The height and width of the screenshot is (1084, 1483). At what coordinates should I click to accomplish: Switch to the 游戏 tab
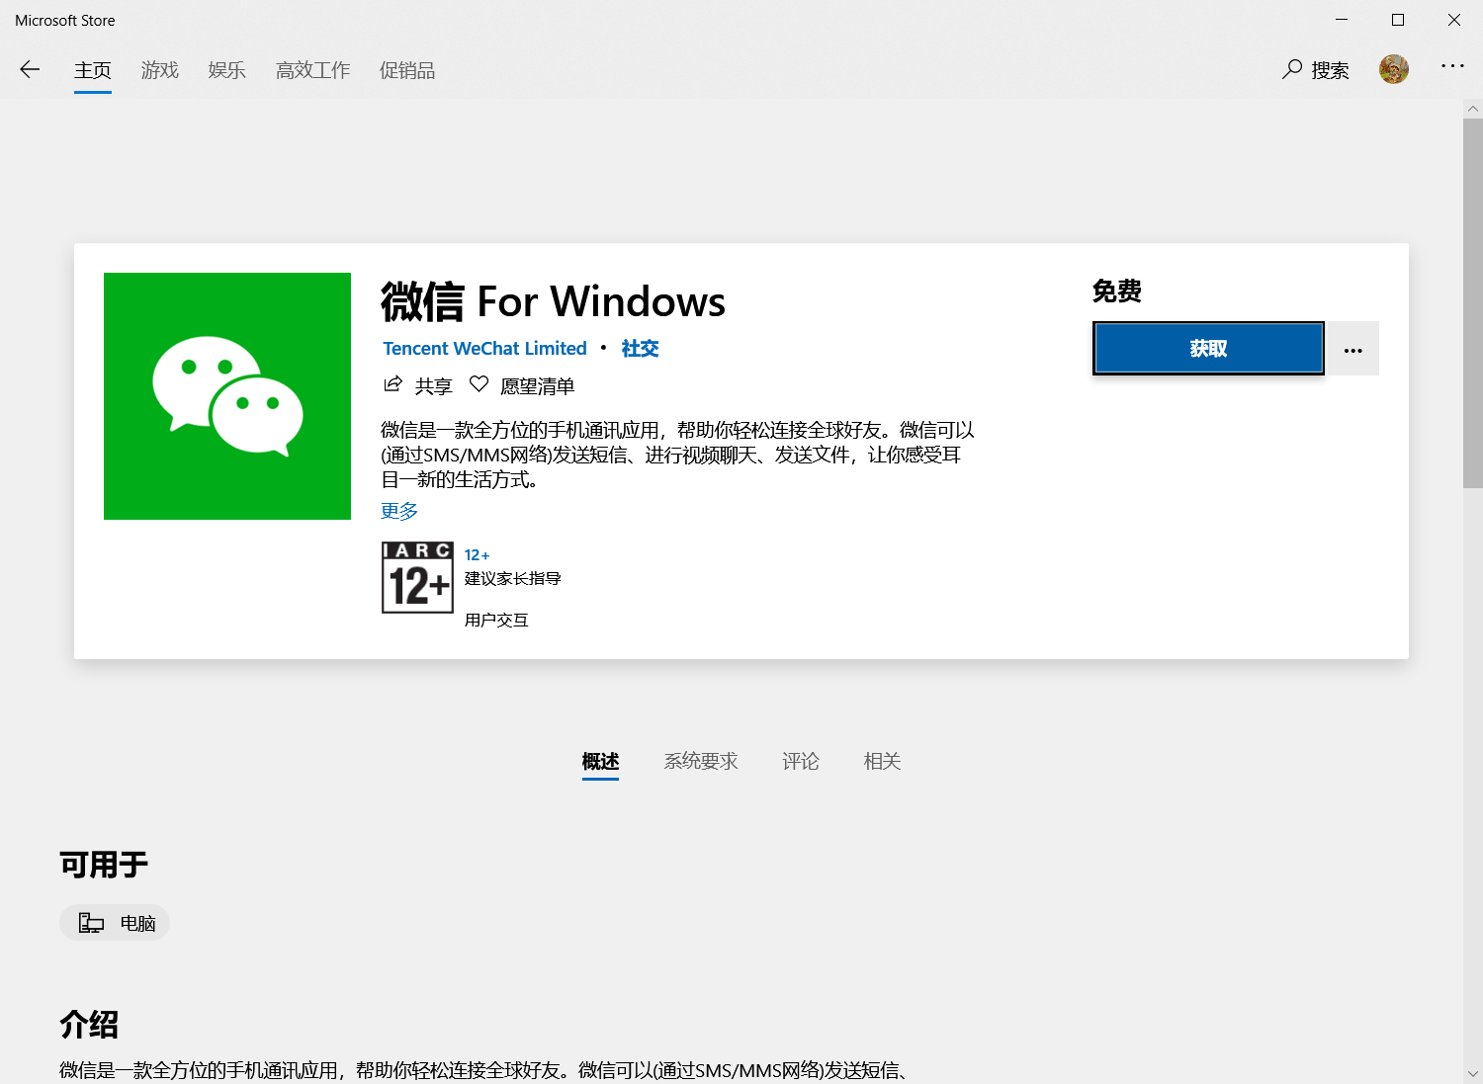pyautogui.click(x=160, y=70)
